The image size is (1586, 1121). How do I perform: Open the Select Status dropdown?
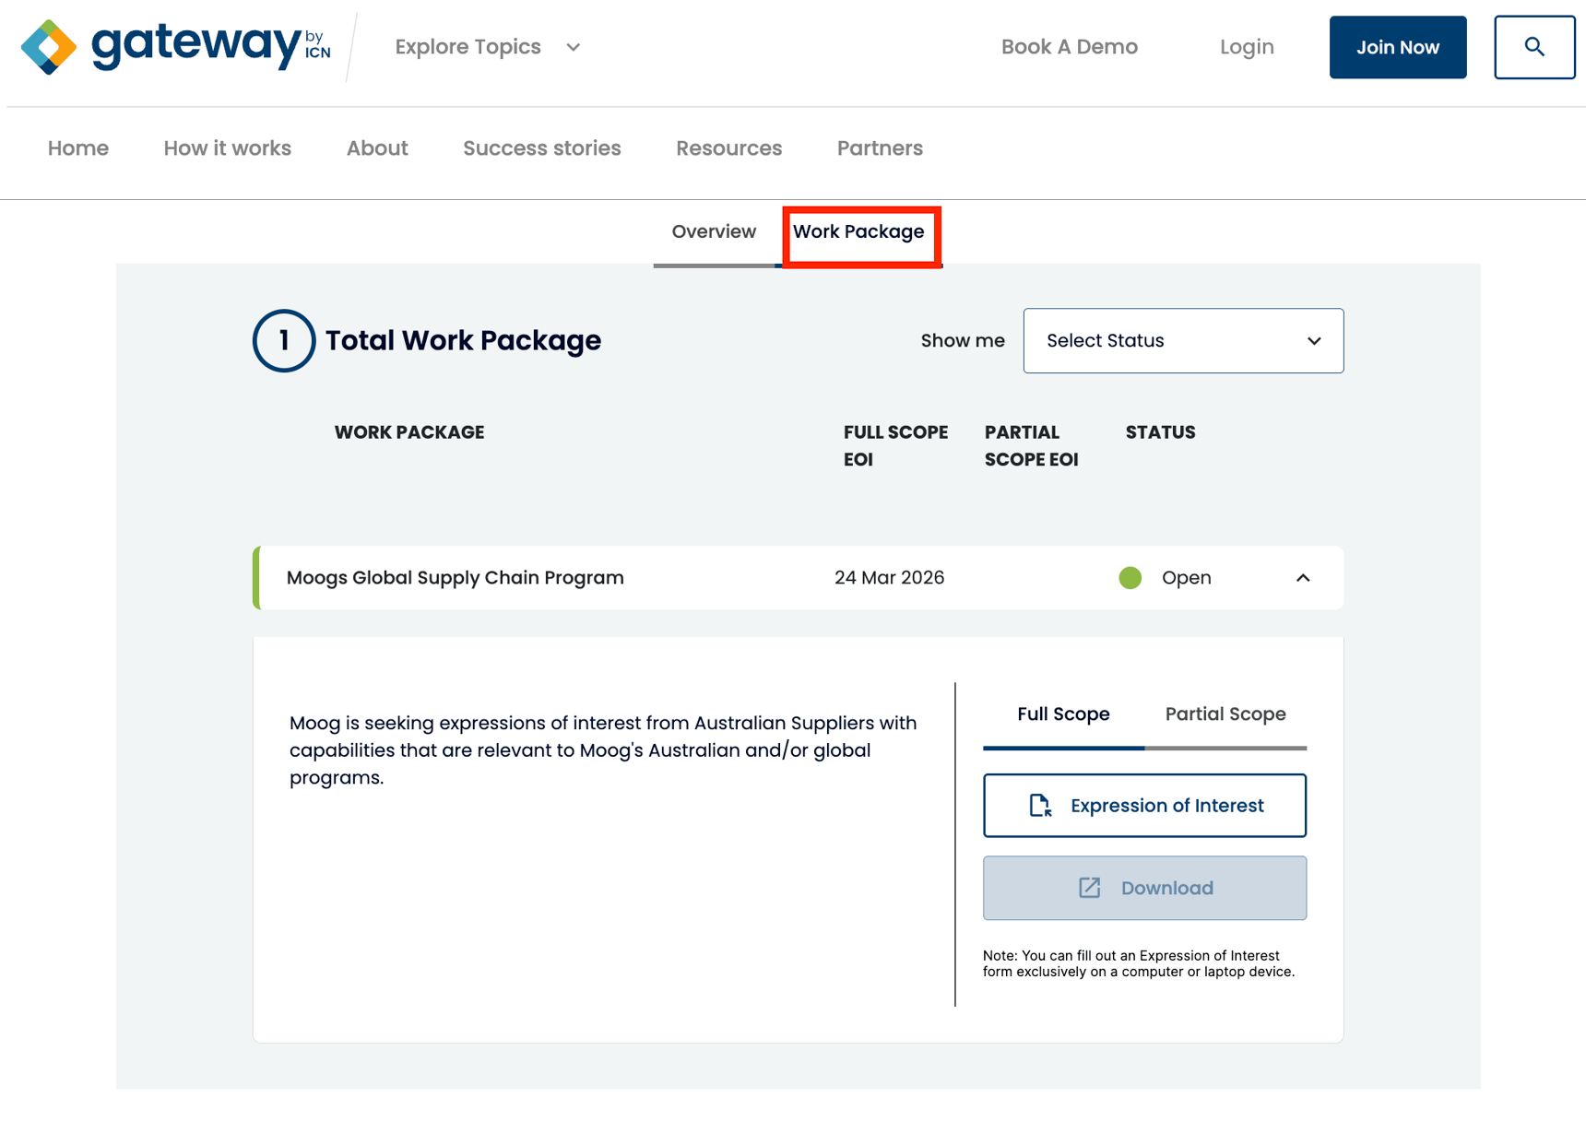pyautogui.click(x=1183, y=340)
